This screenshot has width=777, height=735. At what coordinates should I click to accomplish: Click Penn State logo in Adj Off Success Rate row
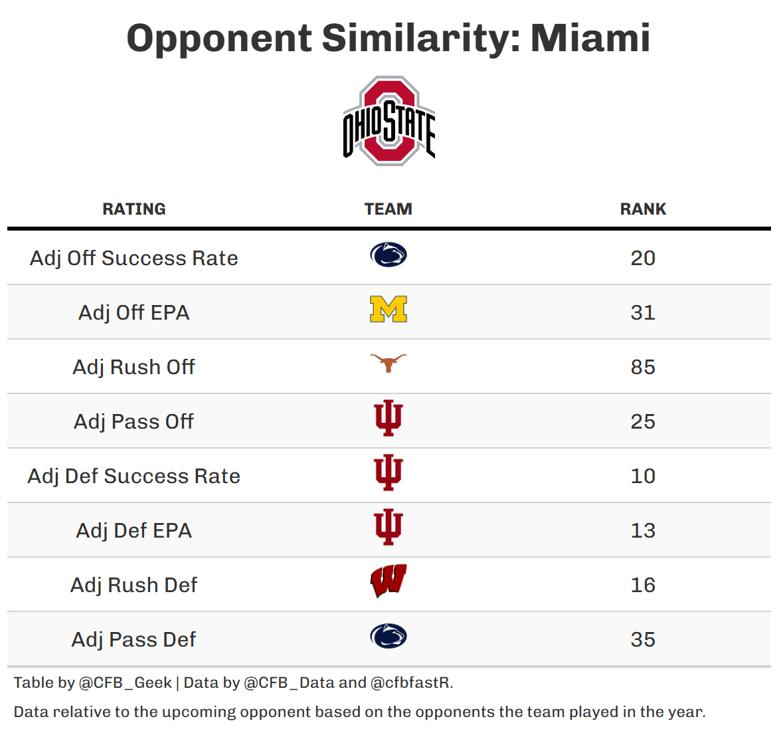pyautogui.click(x=388, y=255)
